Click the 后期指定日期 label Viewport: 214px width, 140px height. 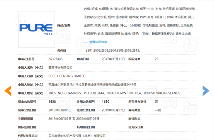coord(86,127)
